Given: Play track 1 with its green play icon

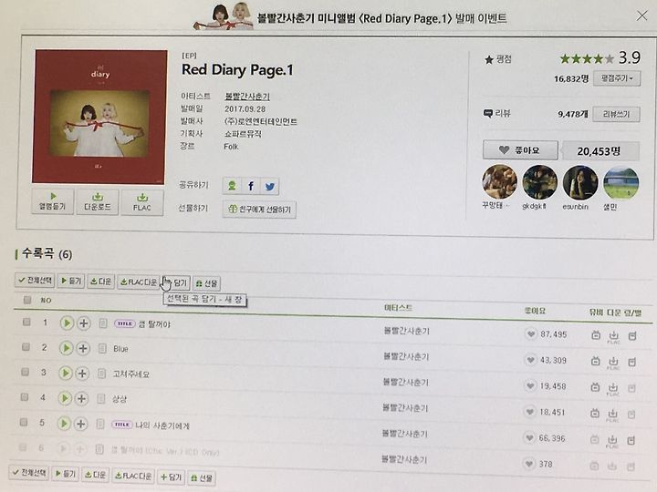Looking at the screenshot, I should pos(67,323).
